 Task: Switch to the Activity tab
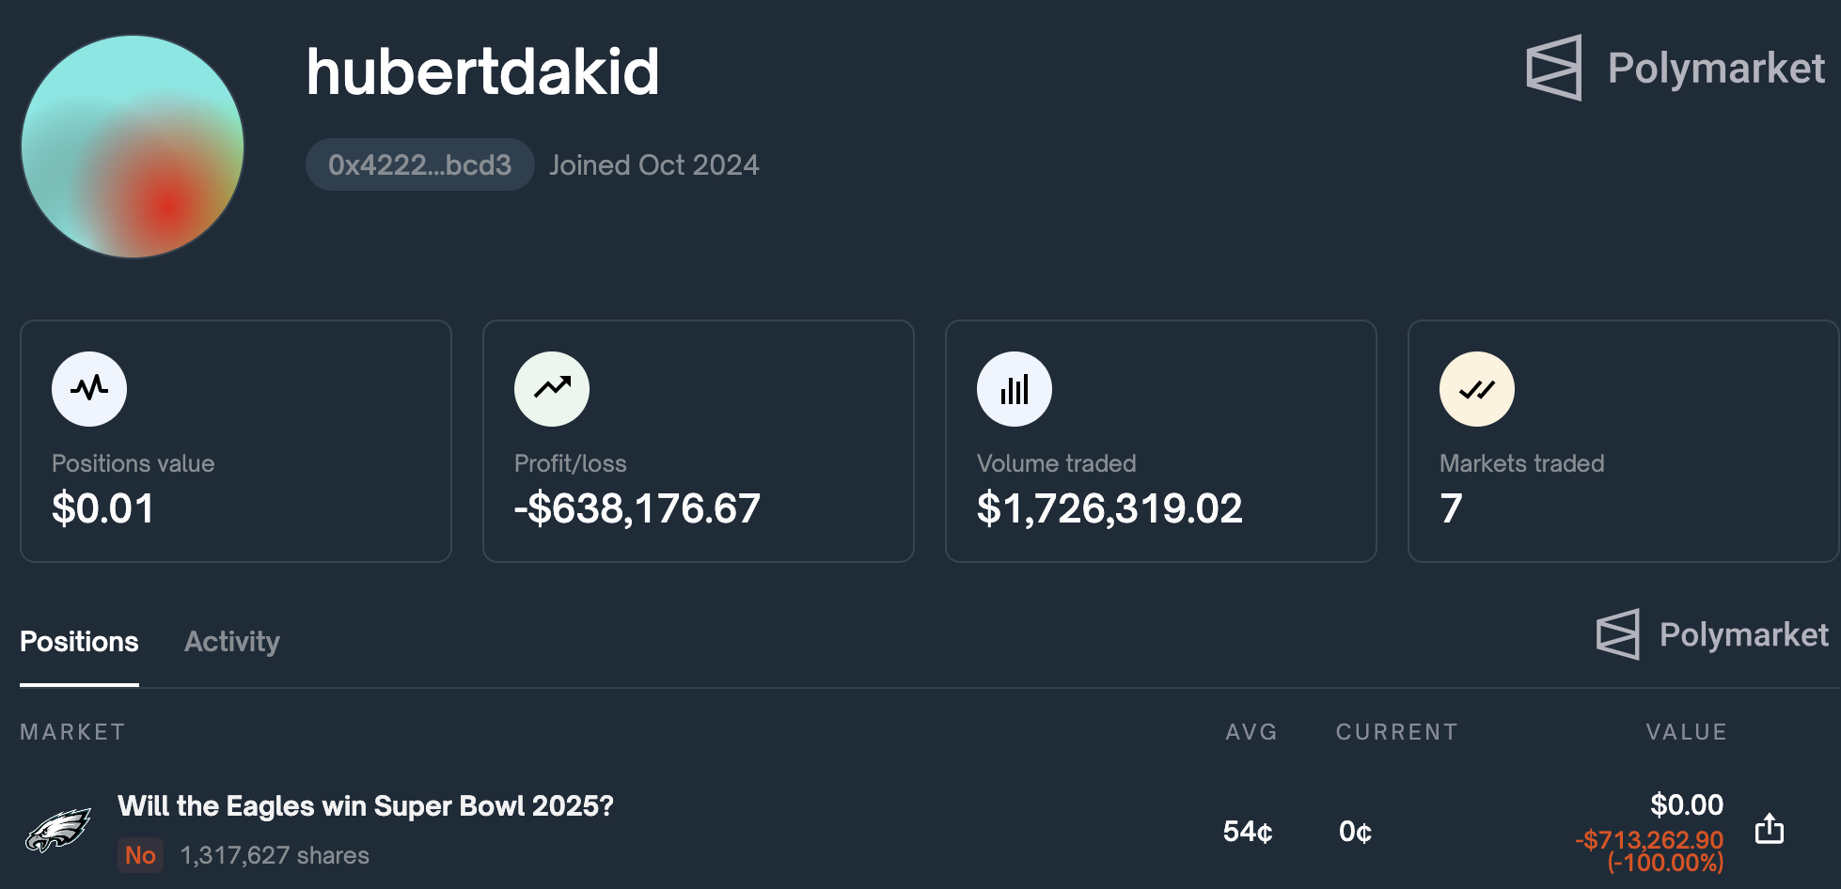(x=231, y=642)
